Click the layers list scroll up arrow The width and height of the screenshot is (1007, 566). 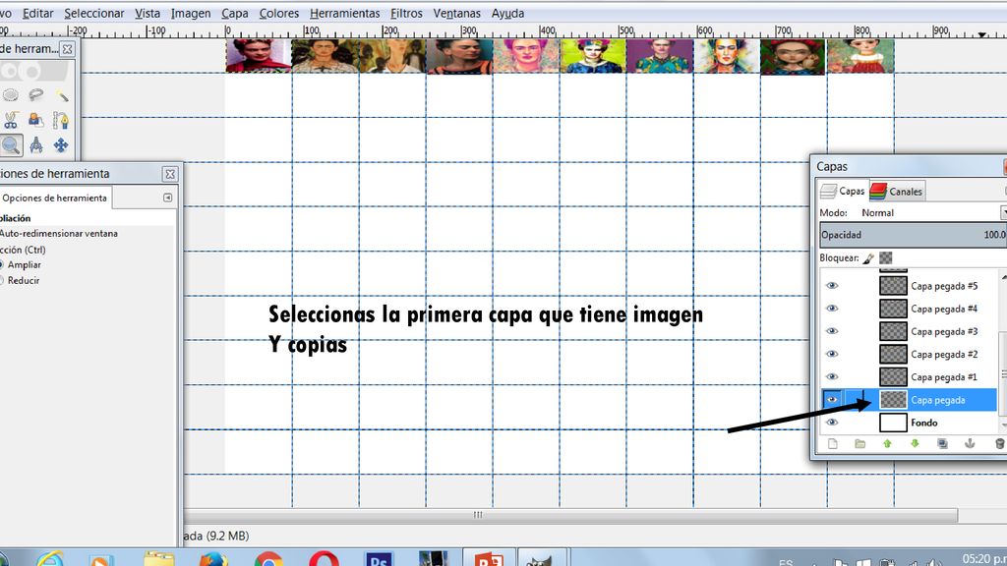coord(1003,277)
